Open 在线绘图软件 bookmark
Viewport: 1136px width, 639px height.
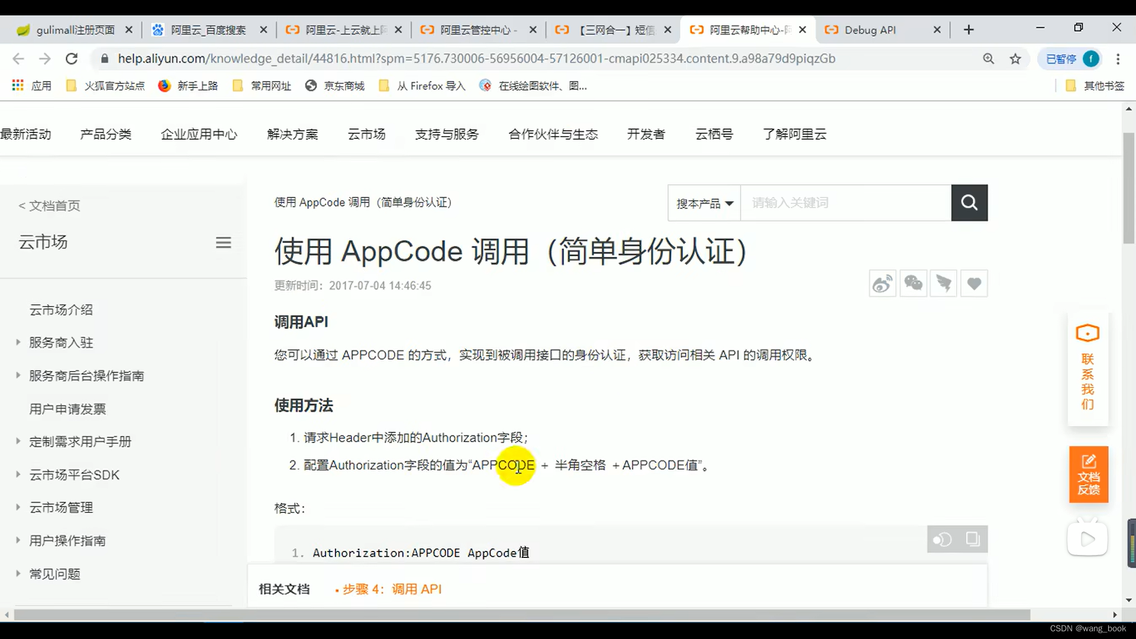pos(533,86)
